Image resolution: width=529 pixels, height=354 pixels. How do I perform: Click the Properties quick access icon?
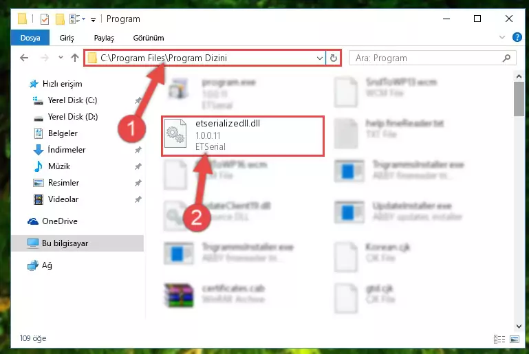click(x=45, y=19)
